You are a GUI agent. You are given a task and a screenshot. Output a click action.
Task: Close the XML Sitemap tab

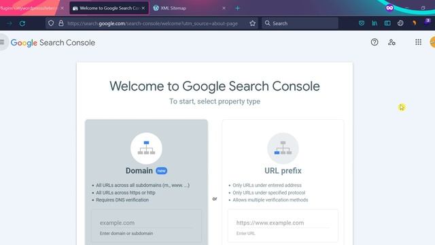coord(224,8)
